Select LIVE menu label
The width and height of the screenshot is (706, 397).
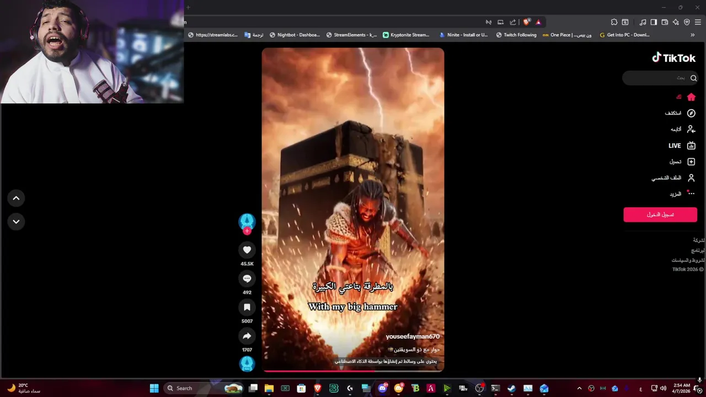(x=675, y=146)
